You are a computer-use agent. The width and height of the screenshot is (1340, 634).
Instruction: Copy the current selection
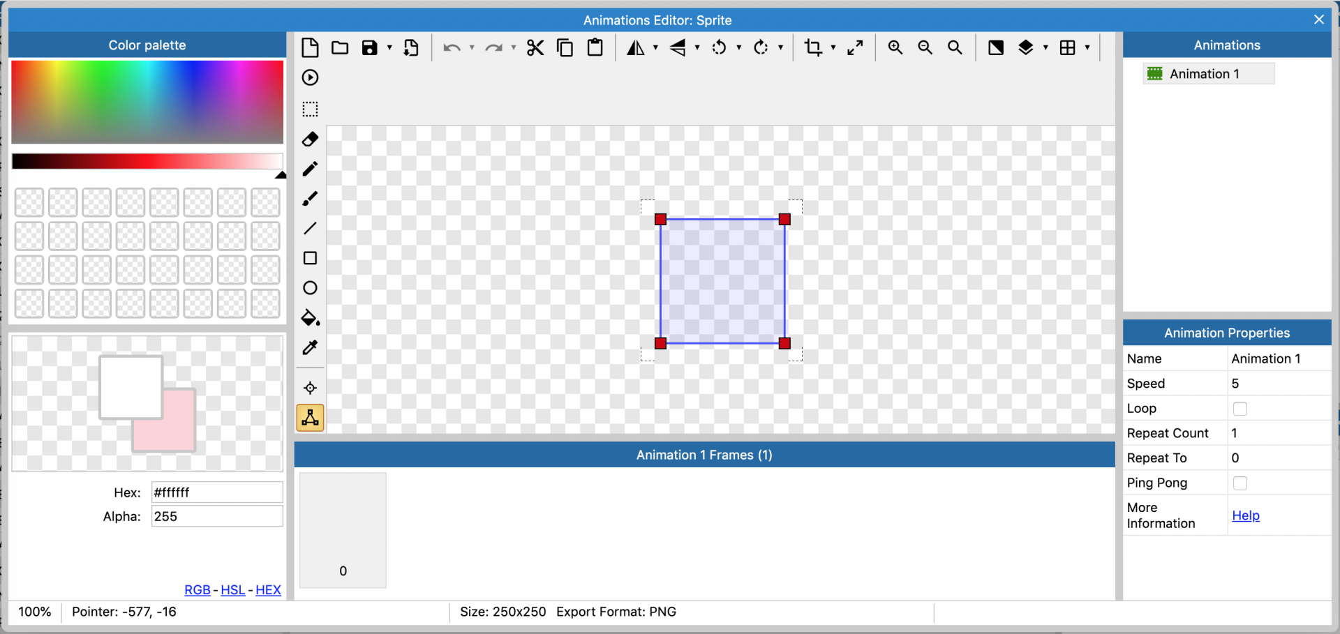pyautogui.click(x=565, y=47)
